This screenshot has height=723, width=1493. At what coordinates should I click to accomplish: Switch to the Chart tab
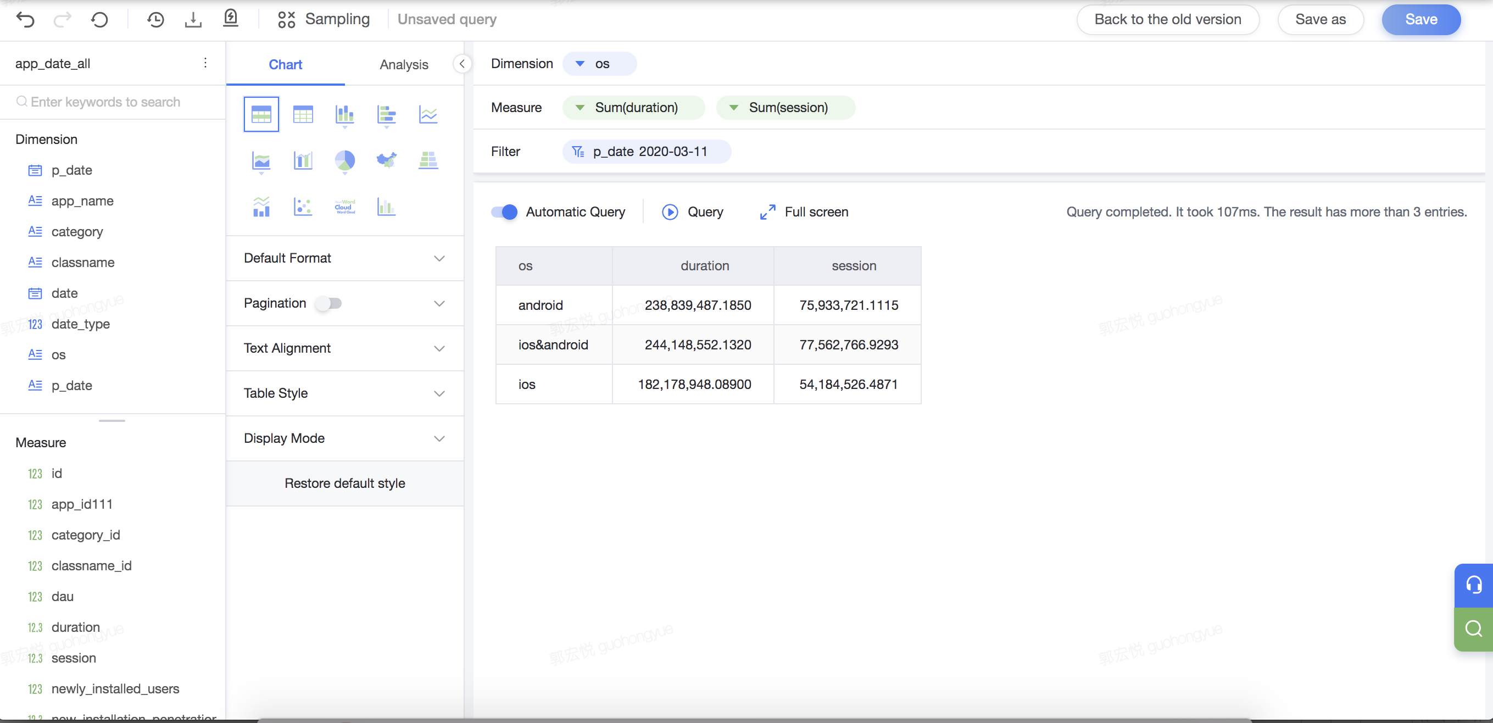tap(285, 64)
